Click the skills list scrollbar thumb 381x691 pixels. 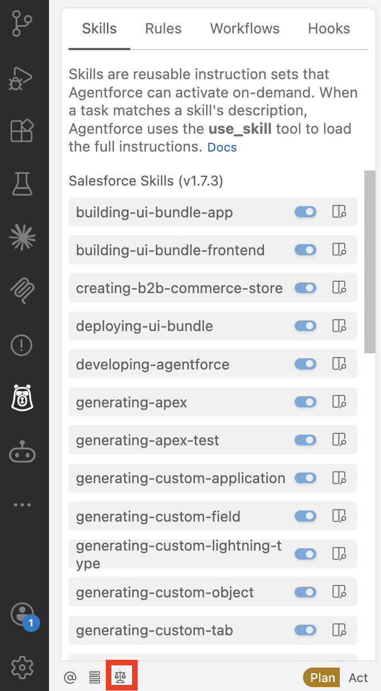pos(369,262)
